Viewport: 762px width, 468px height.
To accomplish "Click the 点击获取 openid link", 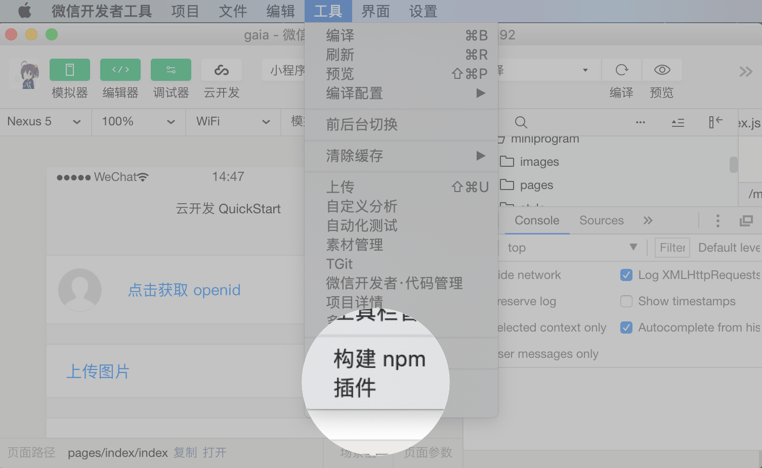I will click(184, 290).
